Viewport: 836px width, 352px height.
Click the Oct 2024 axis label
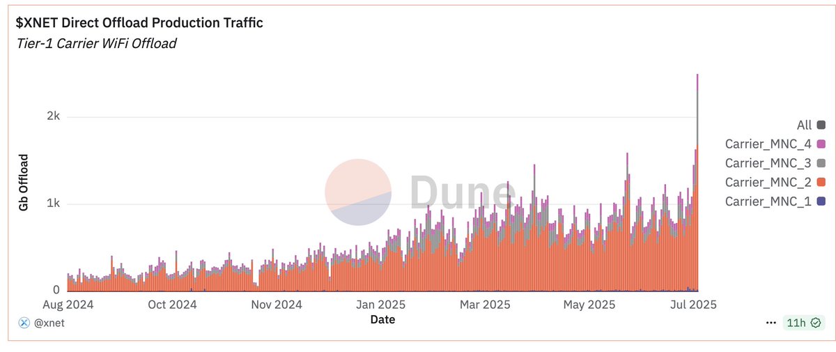coord(172,305)
